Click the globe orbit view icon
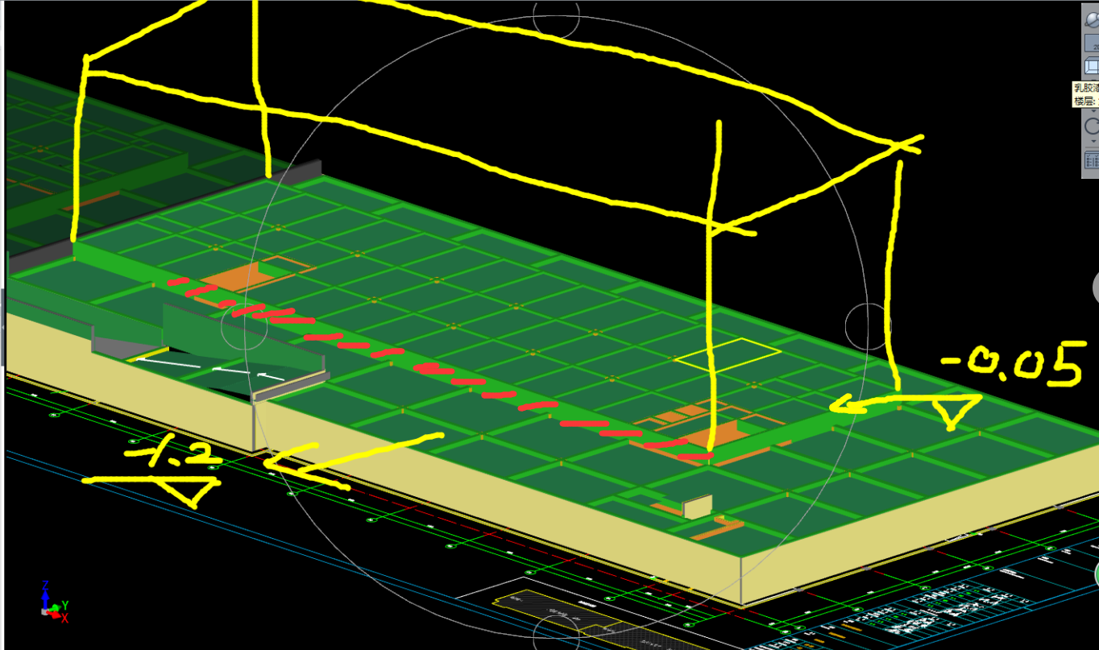This screenshot has height=650, width=1099. click(x=1092, y=20)
